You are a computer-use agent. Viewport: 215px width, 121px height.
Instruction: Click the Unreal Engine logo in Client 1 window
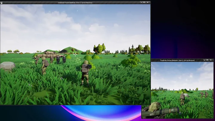click(1, 2)
